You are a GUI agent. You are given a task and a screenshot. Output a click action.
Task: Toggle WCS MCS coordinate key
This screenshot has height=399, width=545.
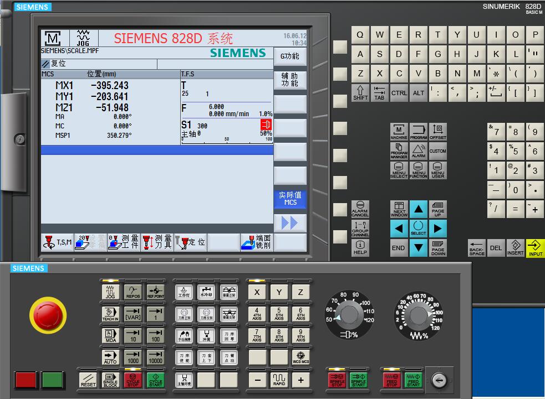click(300, 357)
